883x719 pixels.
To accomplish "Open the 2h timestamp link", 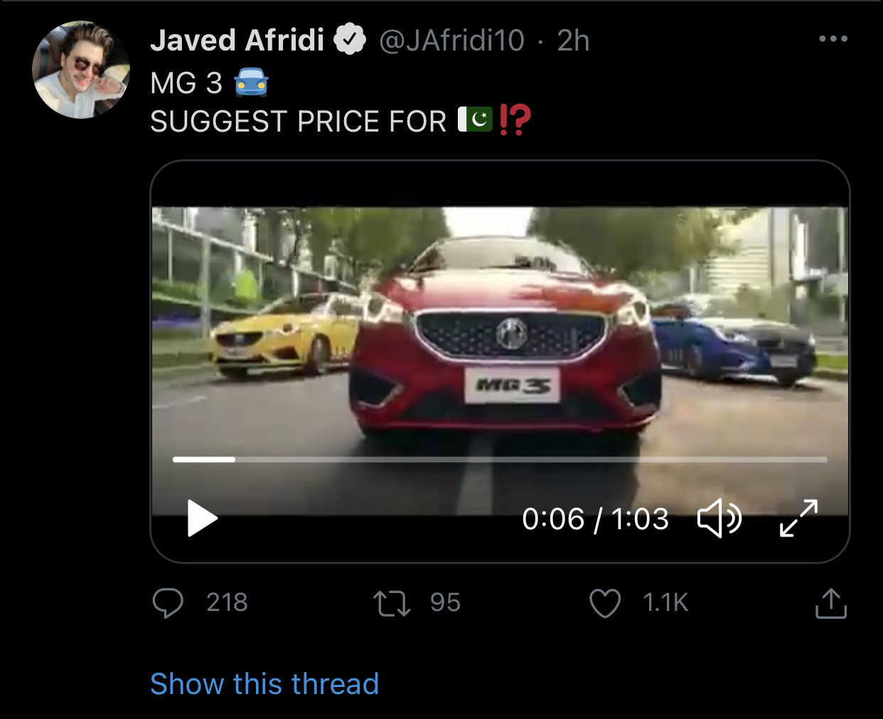I will click(x=573, y=41).
